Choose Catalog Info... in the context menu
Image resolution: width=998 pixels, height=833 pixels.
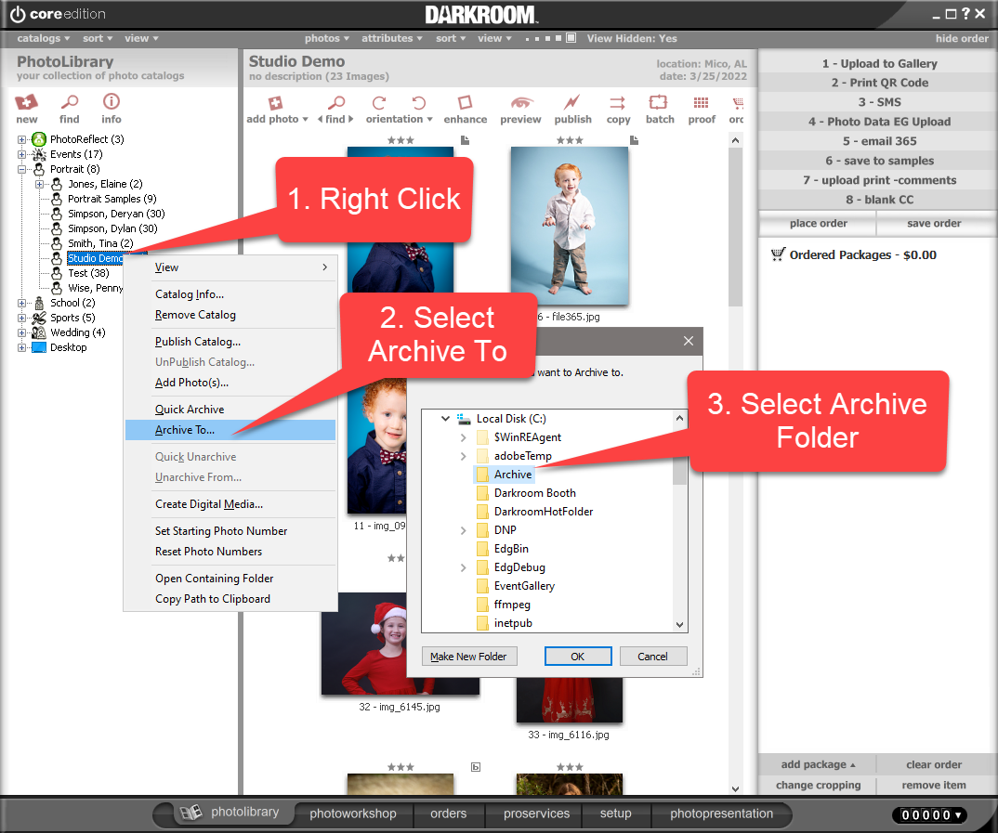pos(230,294)
